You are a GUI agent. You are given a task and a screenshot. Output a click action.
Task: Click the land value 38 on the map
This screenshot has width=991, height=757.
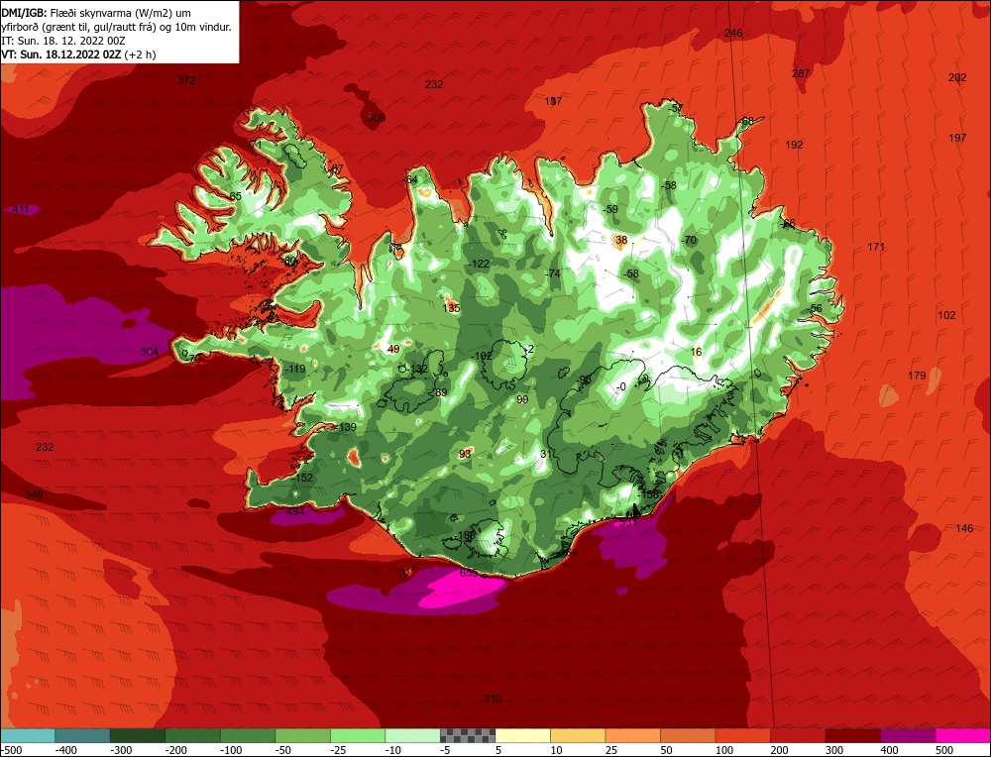point(621,240)
